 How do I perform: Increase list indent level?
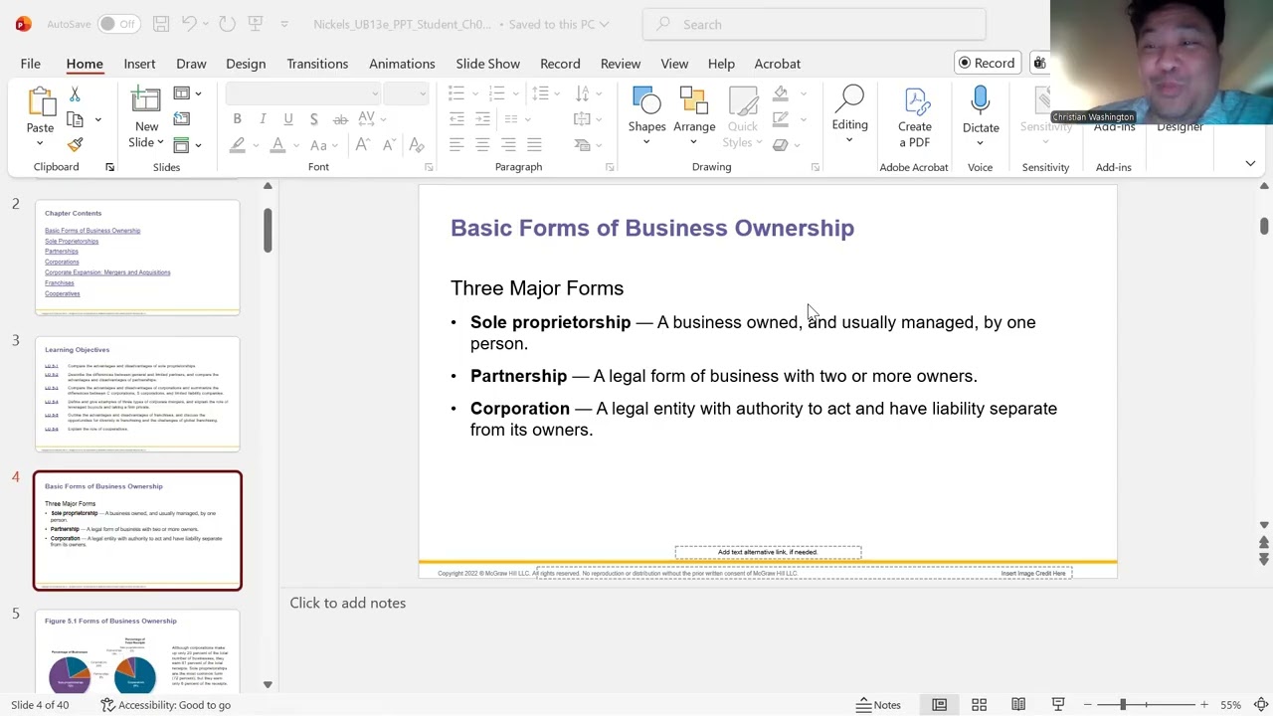coord(481,119)
